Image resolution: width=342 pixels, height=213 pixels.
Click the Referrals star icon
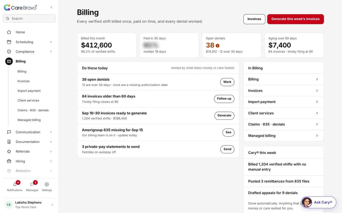pyautogui.click(x=9, y=151)
